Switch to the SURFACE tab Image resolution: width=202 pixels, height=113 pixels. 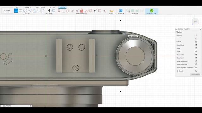click(x=27, y=7)
